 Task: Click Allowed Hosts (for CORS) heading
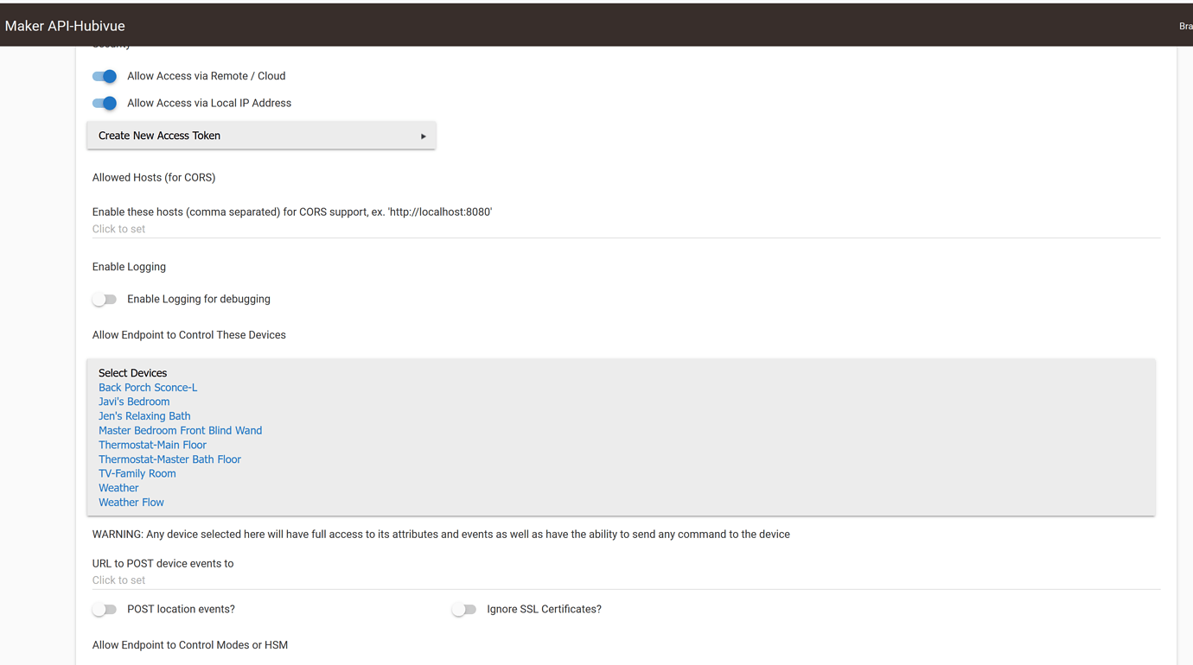154,177
